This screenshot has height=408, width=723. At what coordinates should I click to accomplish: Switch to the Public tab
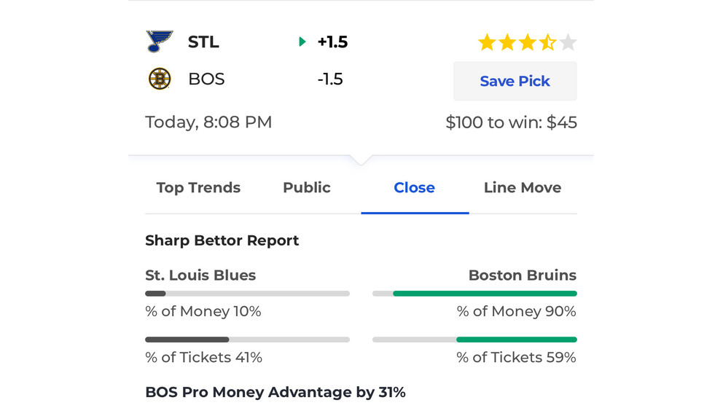307,188
